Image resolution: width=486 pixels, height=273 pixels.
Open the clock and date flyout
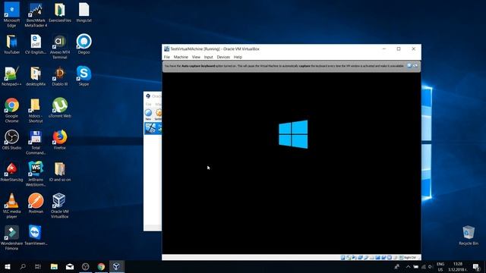pyautogui.click(x=457, y=266)
